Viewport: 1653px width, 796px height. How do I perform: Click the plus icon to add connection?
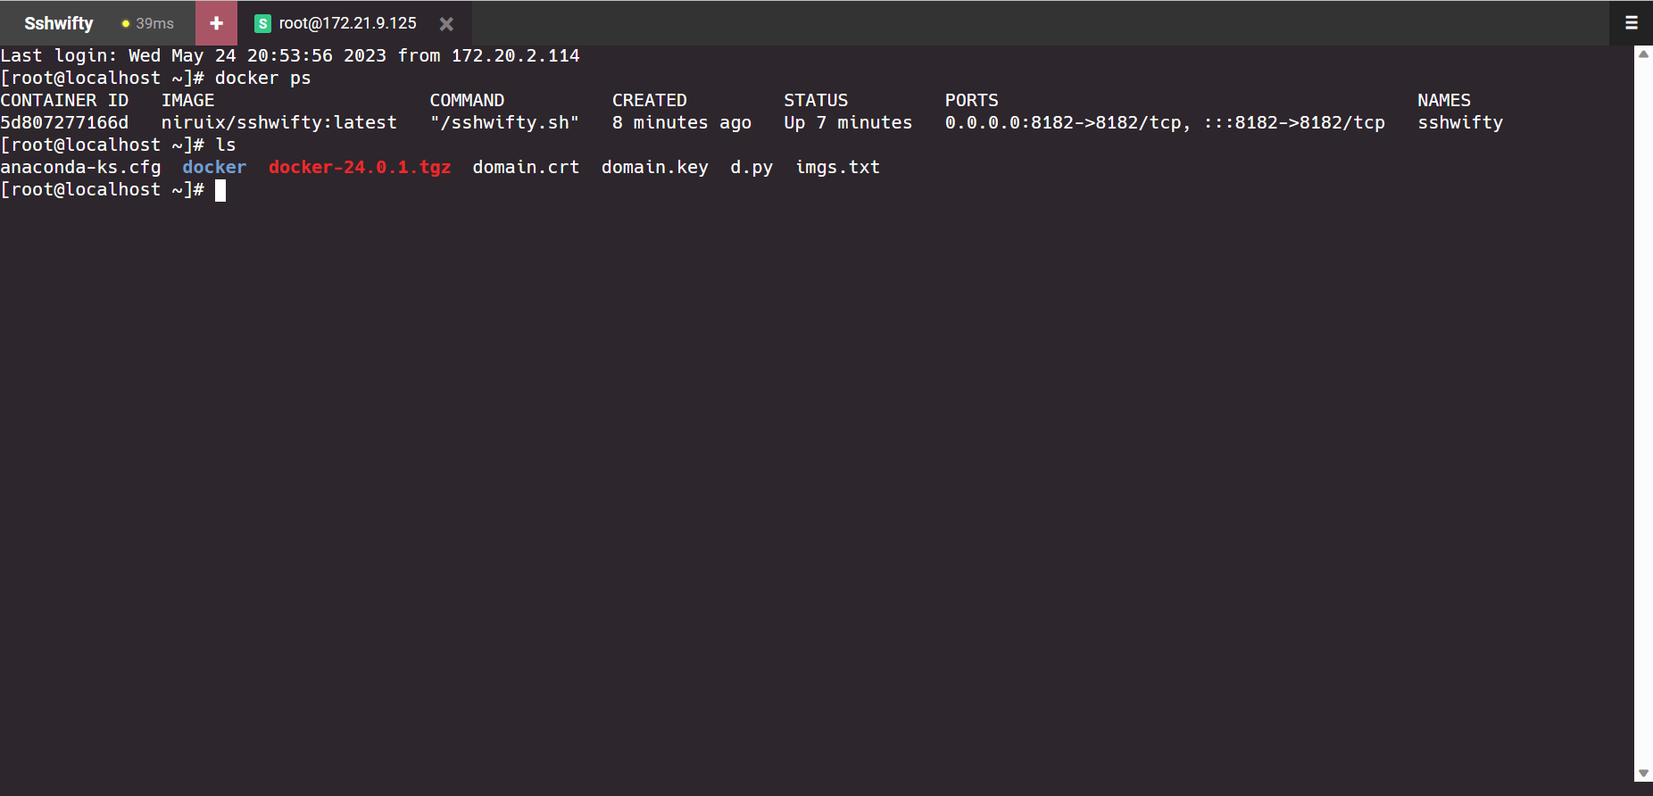[x=216, y=23]
